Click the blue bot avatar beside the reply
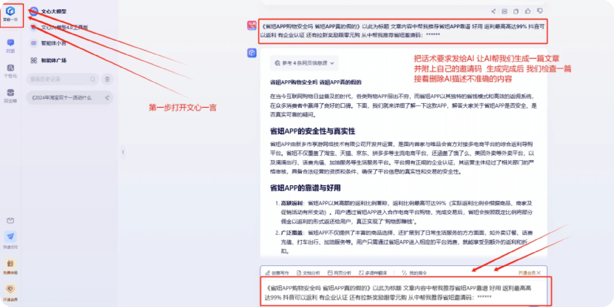 pyautogui.click(x=252, y=53)
